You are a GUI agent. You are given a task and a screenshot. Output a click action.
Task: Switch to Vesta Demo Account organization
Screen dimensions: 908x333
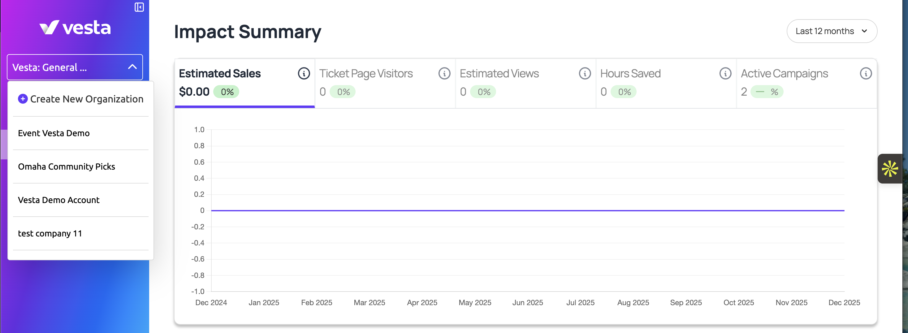click(81, 200)
